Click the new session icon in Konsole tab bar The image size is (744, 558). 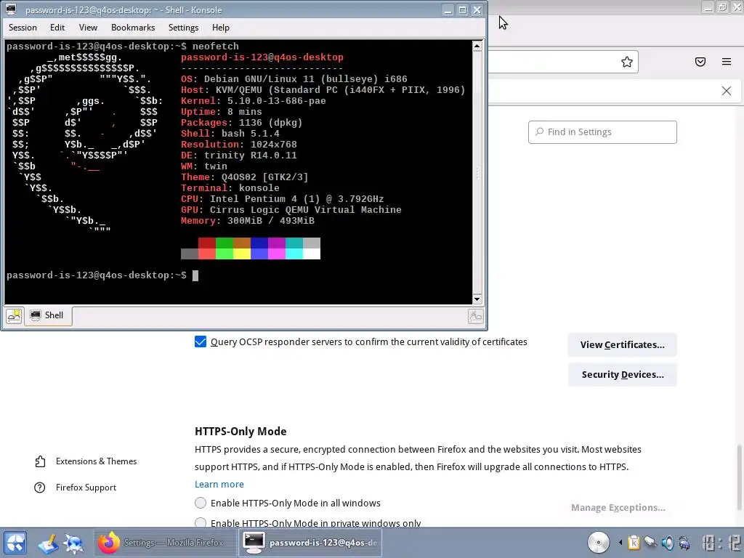[x=14, y=316]
